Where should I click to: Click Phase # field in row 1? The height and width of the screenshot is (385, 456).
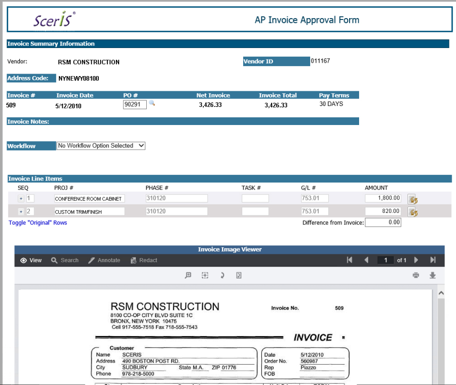(177, 199)
